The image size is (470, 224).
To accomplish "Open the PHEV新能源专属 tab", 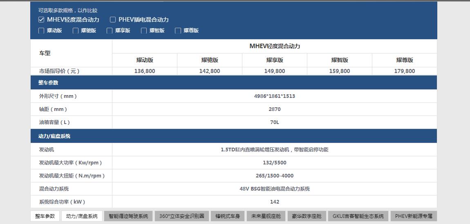I will click(414, 216).
